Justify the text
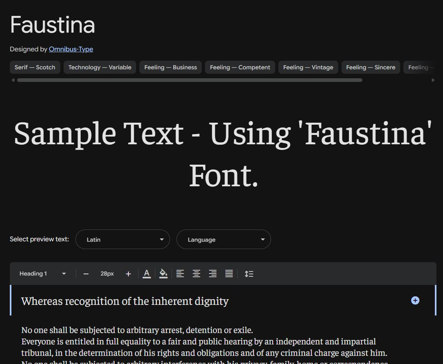The image size is (443, 364). [229, 274]
